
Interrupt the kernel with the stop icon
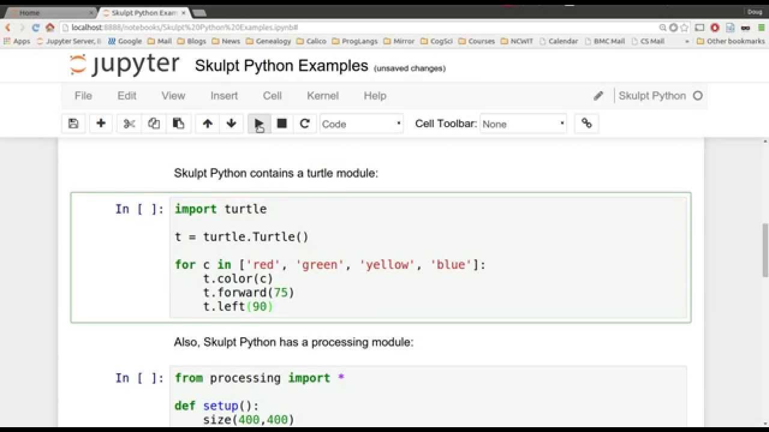point(282,124)
